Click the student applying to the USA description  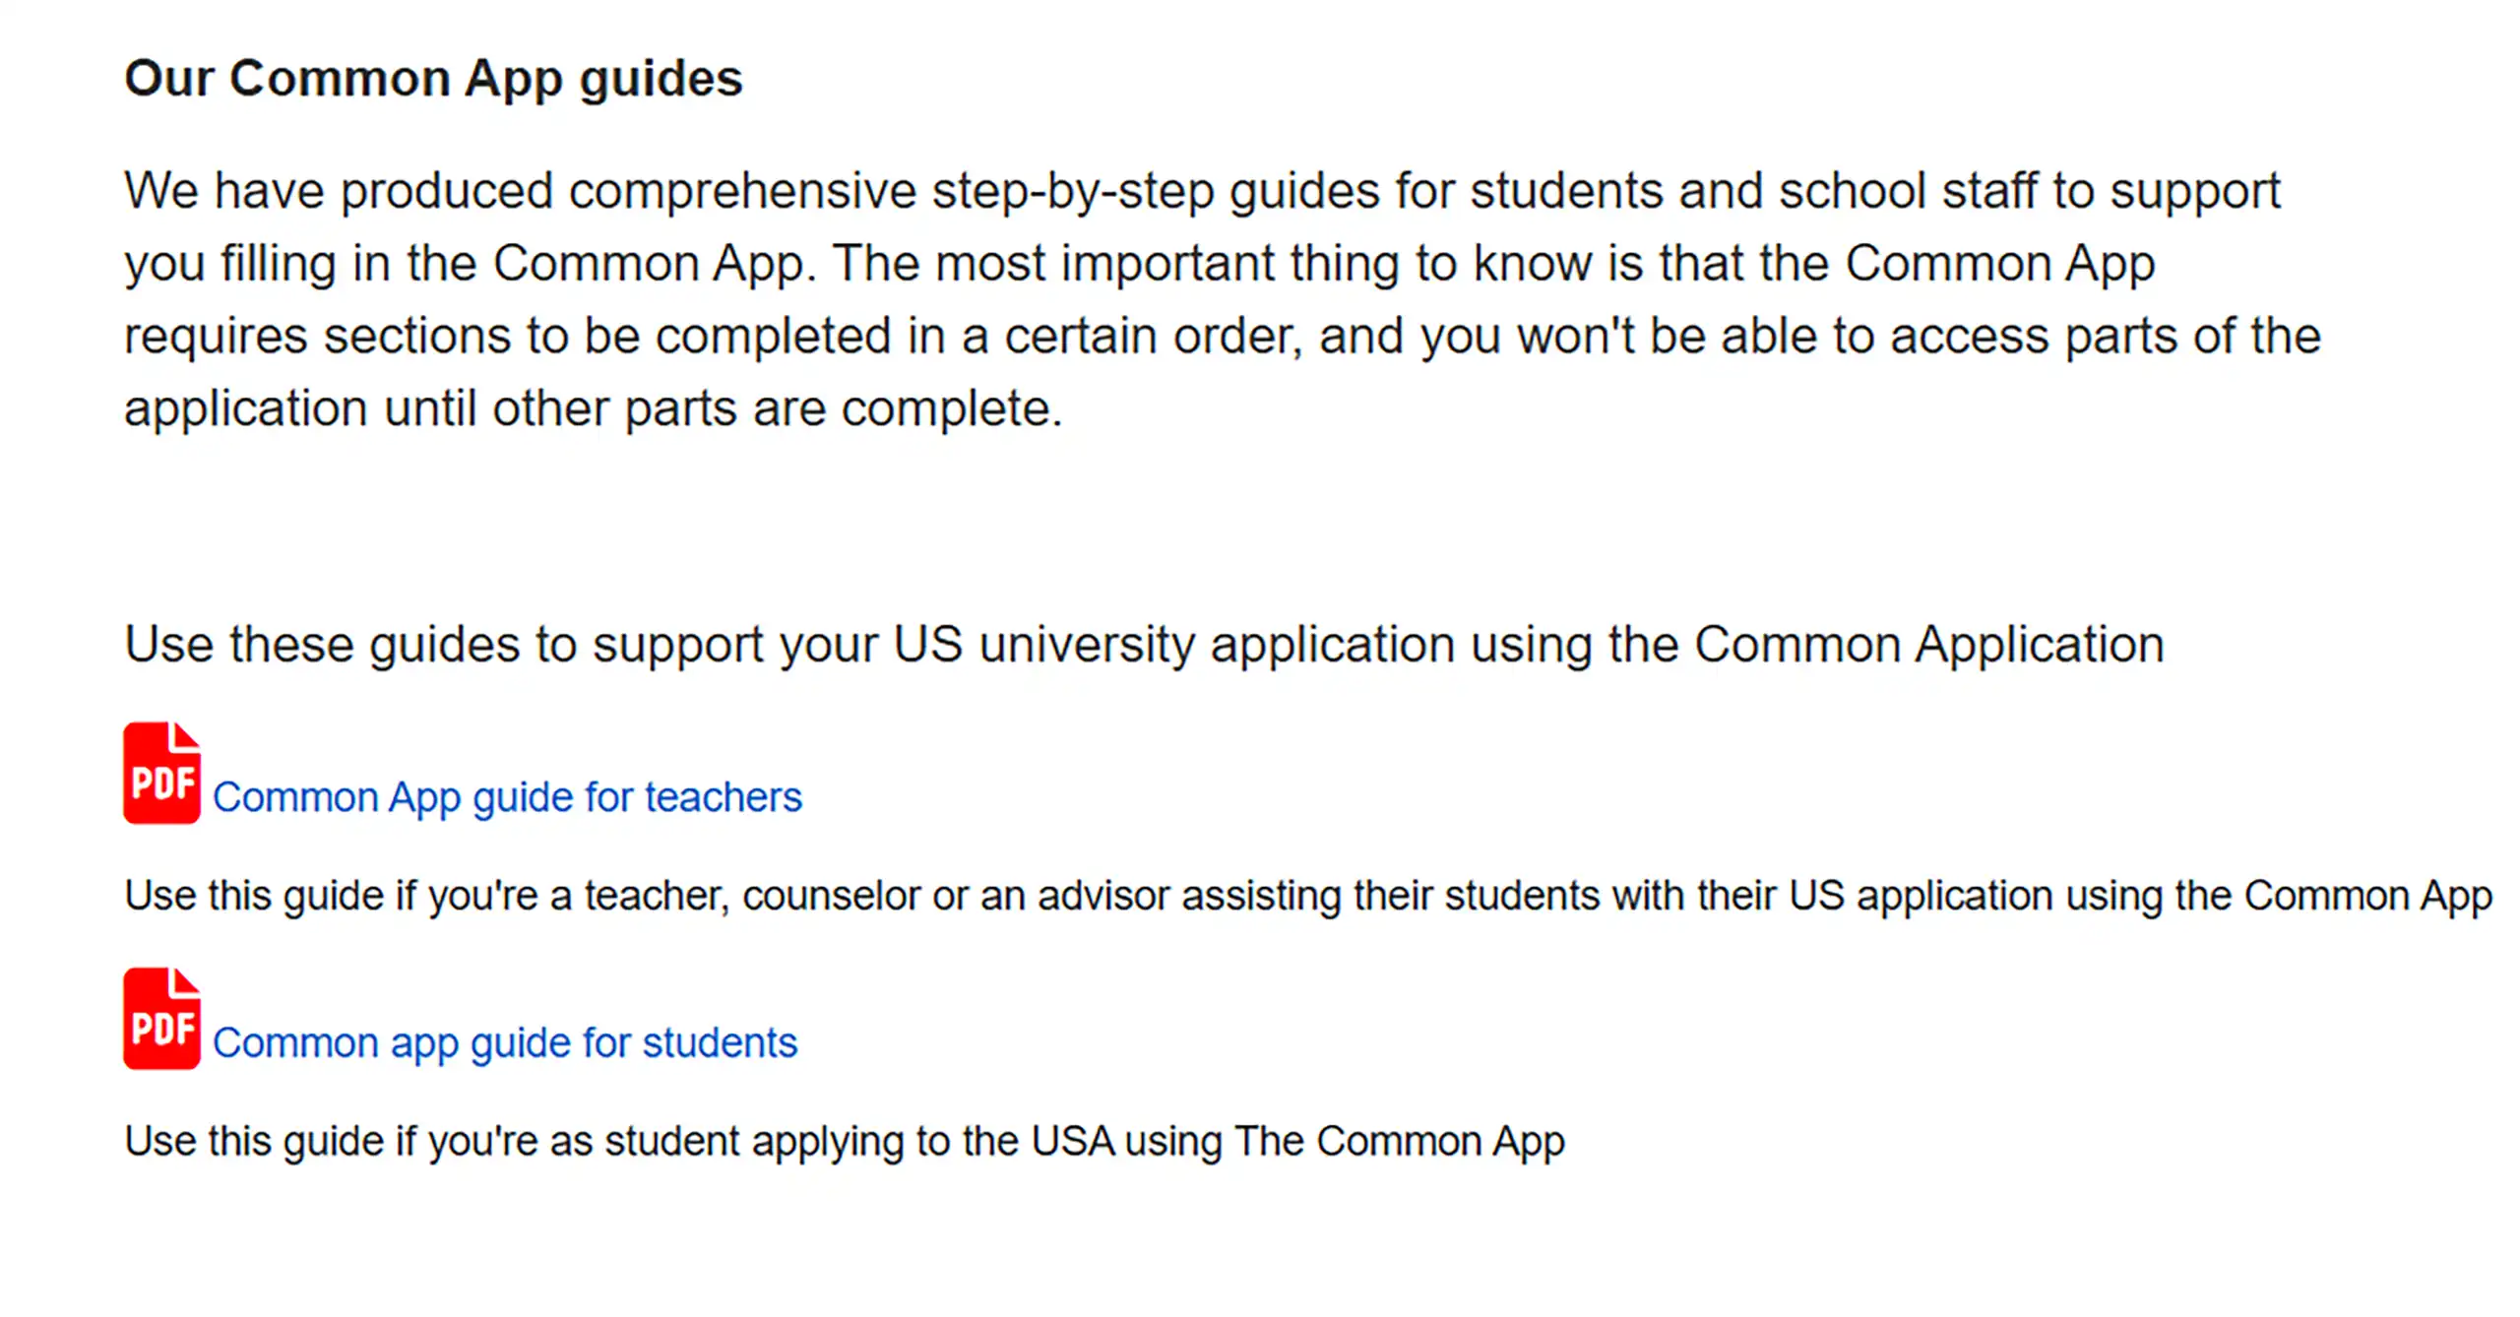tap(845, 1142)
